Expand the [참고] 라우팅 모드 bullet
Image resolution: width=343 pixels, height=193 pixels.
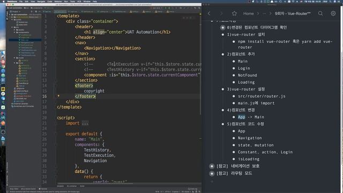212,174
